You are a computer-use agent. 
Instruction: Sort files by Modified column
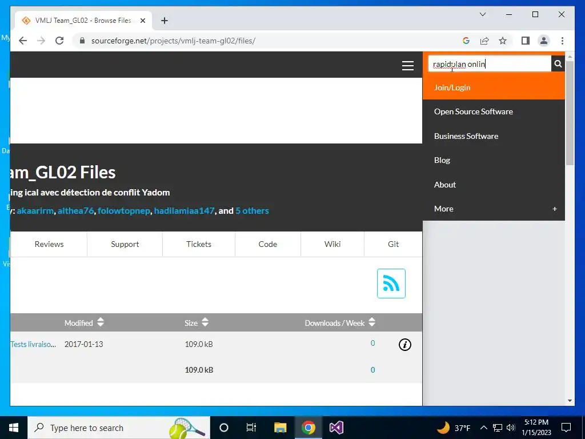coord(84,322)
